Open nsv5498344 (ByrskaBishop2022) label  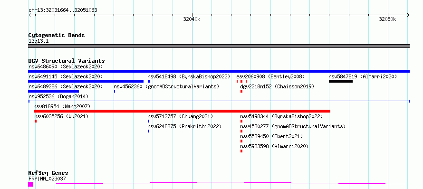click(281, 116)
